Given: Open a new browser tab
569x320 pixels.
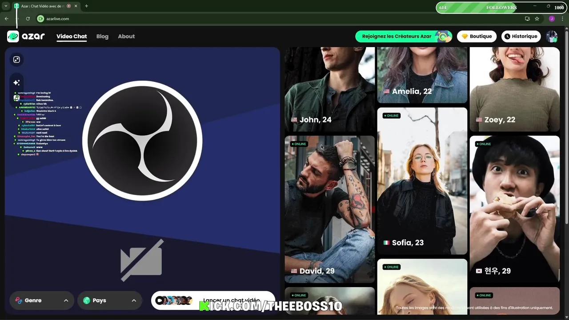Looking at the screenshot, I should 86,6.
